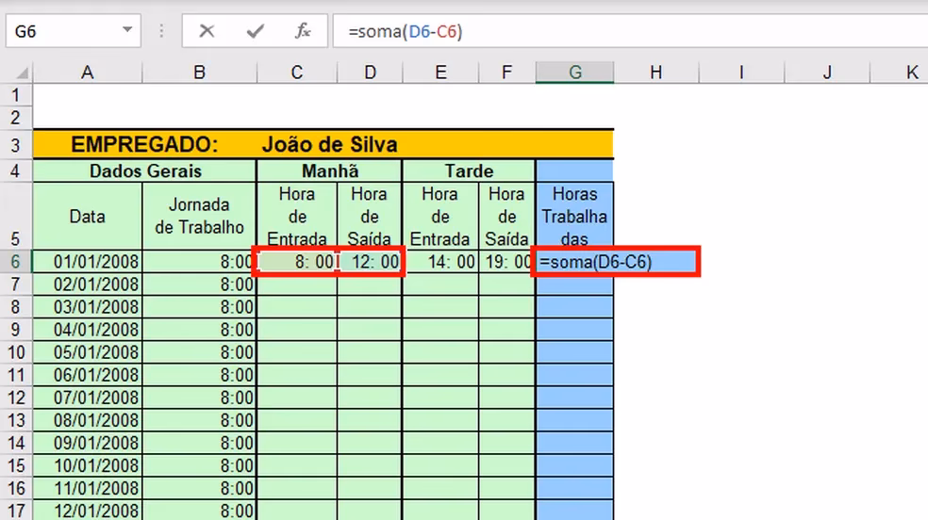Click the Horas Trabalhadas heading cell
This screenshot has height=520, width=928.
point(574,216)
